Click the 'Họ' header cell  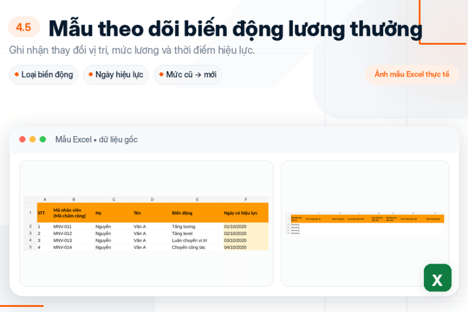114,213
